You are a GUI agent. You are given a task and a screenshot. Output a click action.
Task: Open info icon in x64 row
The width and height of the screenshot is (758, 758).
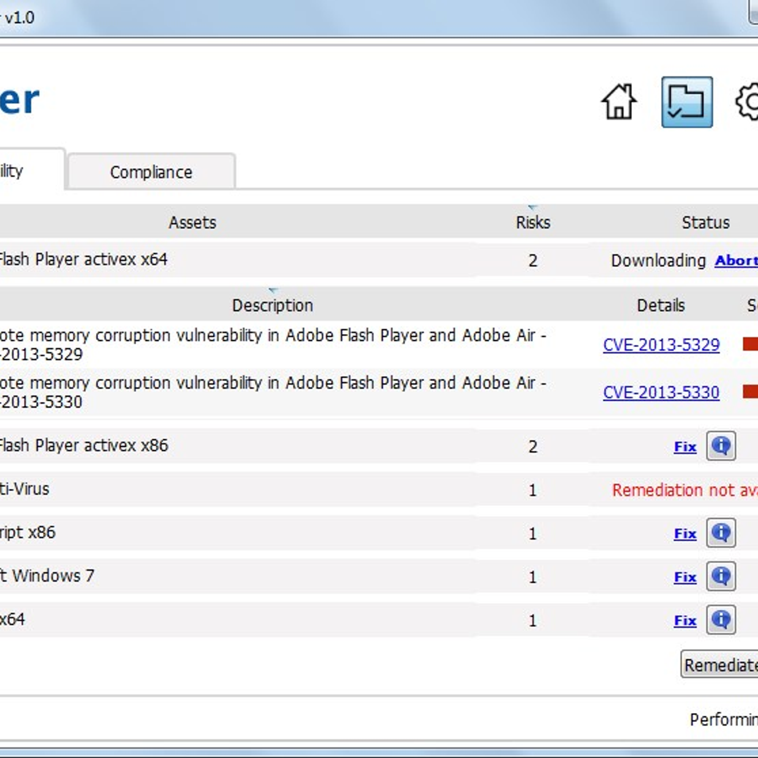tap(721, 620)
